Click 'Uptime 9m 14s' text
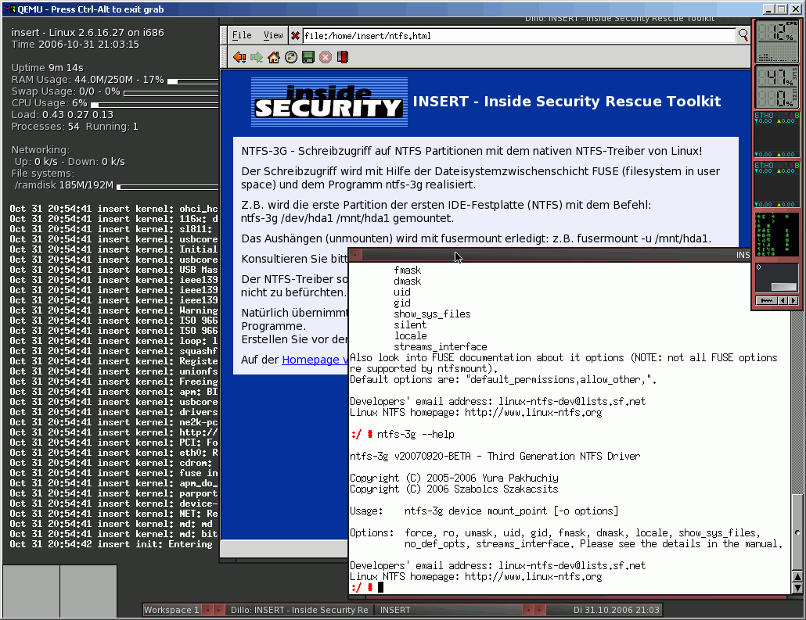This screenshot has width=806, height=620. [x=47, y=68]
